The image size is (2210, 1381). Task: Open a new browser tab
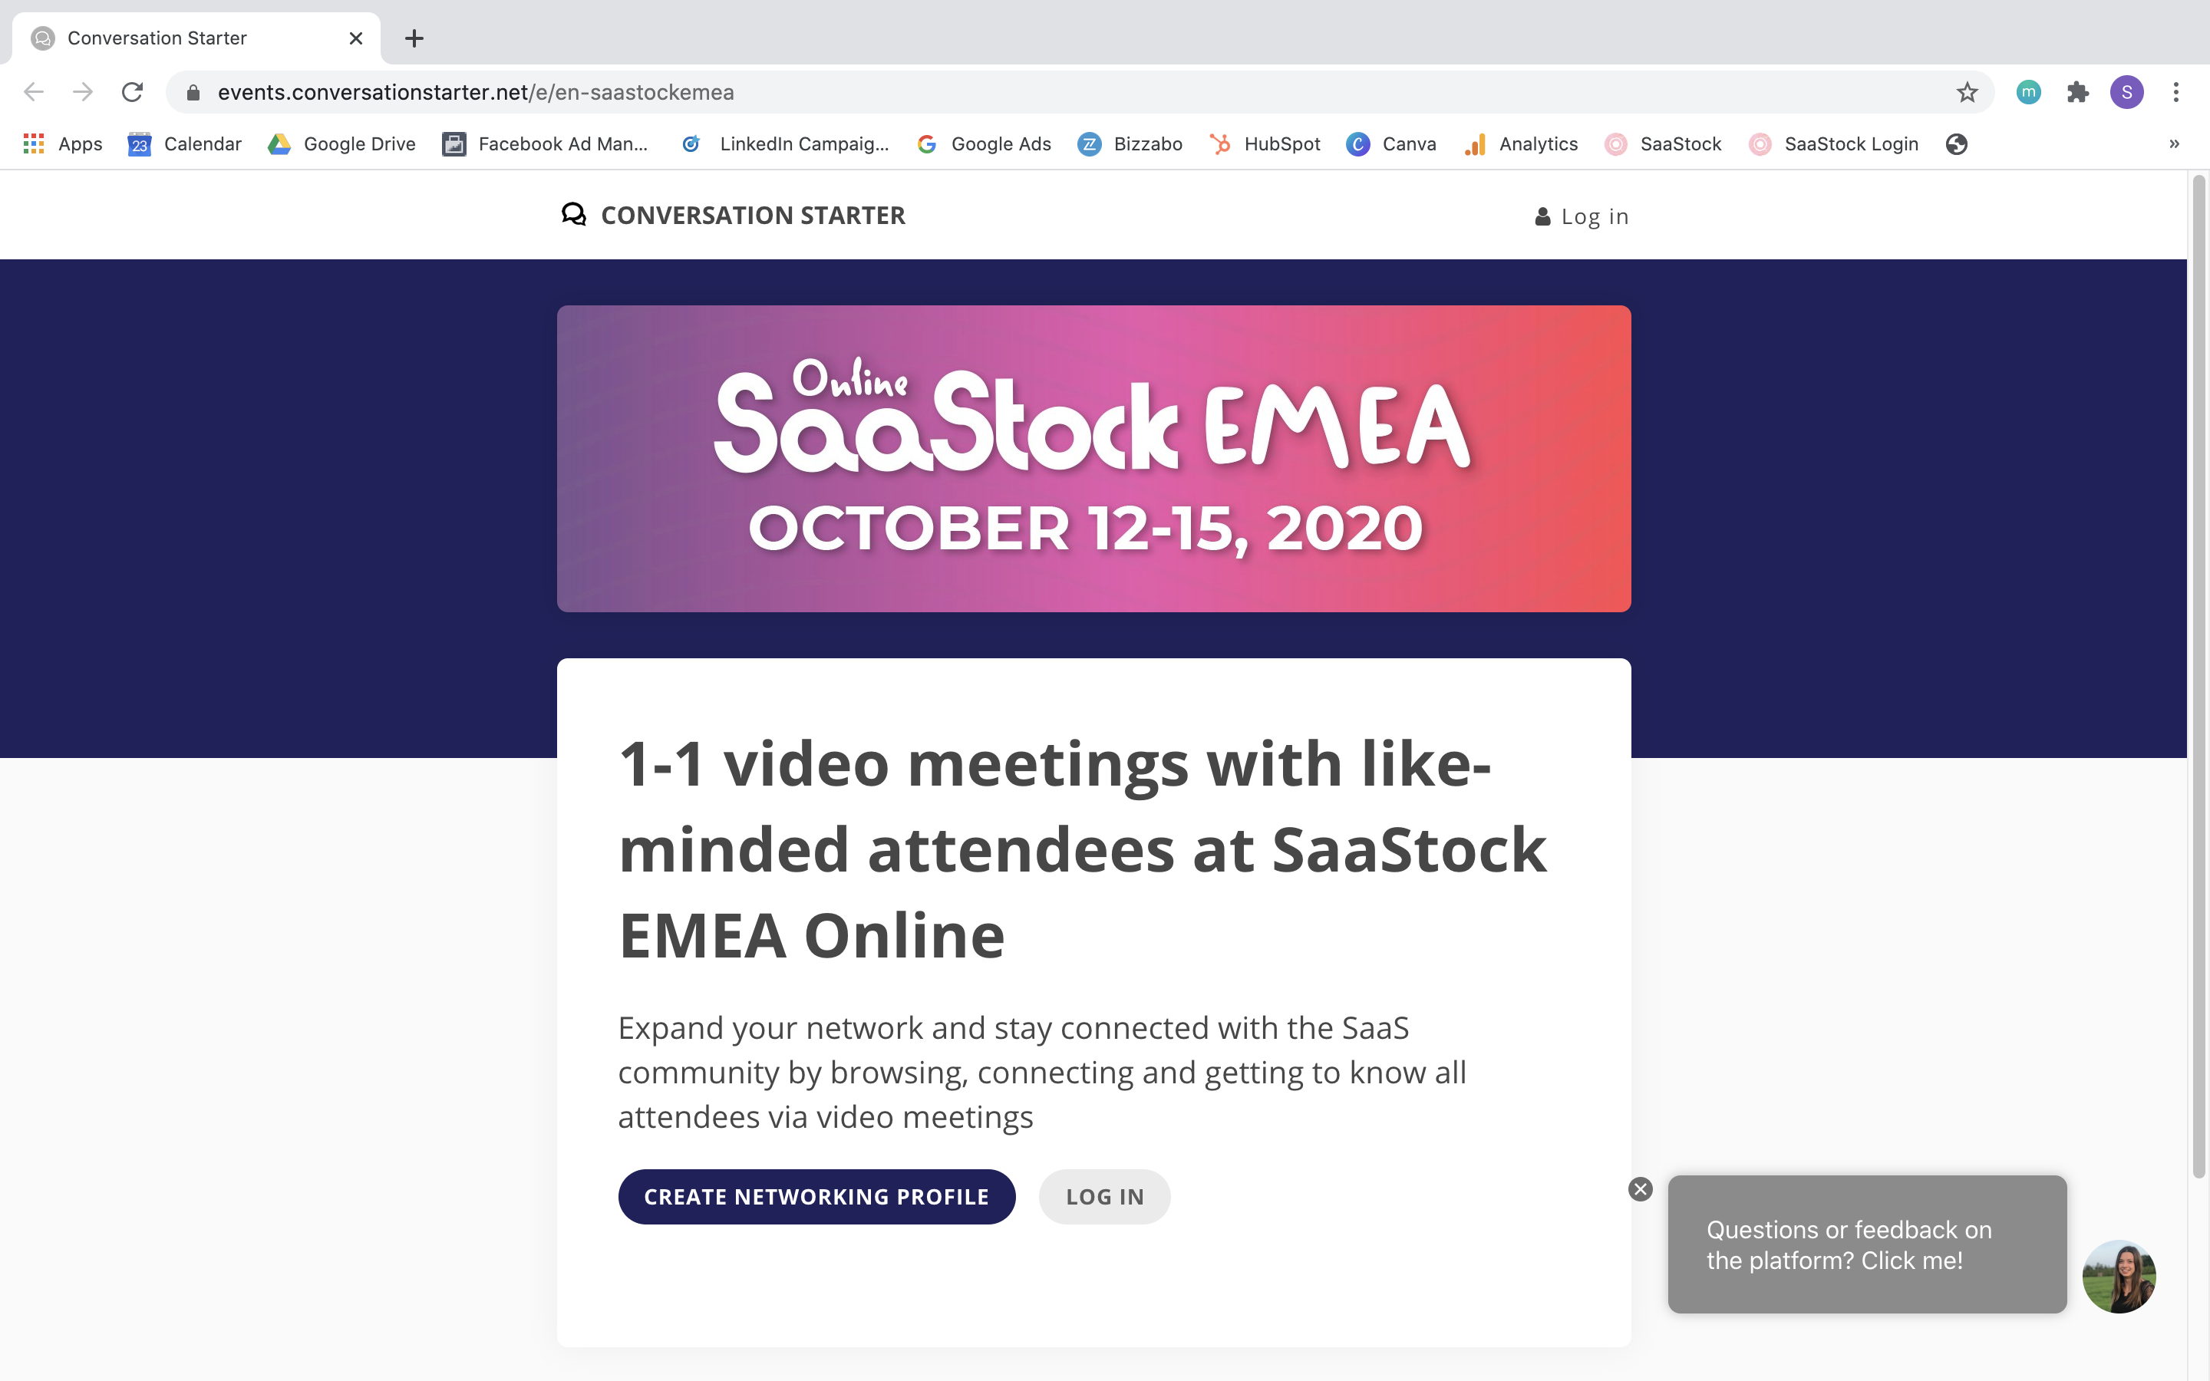pos(414,38)
